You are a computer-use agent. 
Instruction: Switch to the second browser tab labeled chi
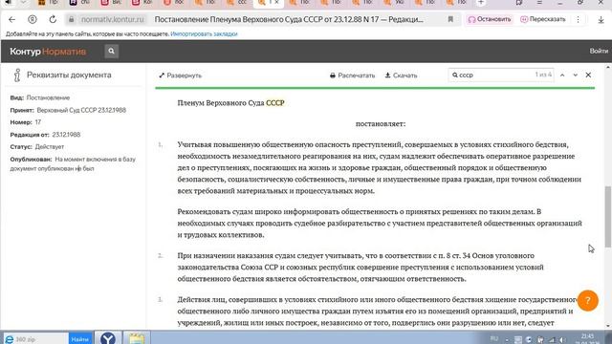tap(79, 3)
